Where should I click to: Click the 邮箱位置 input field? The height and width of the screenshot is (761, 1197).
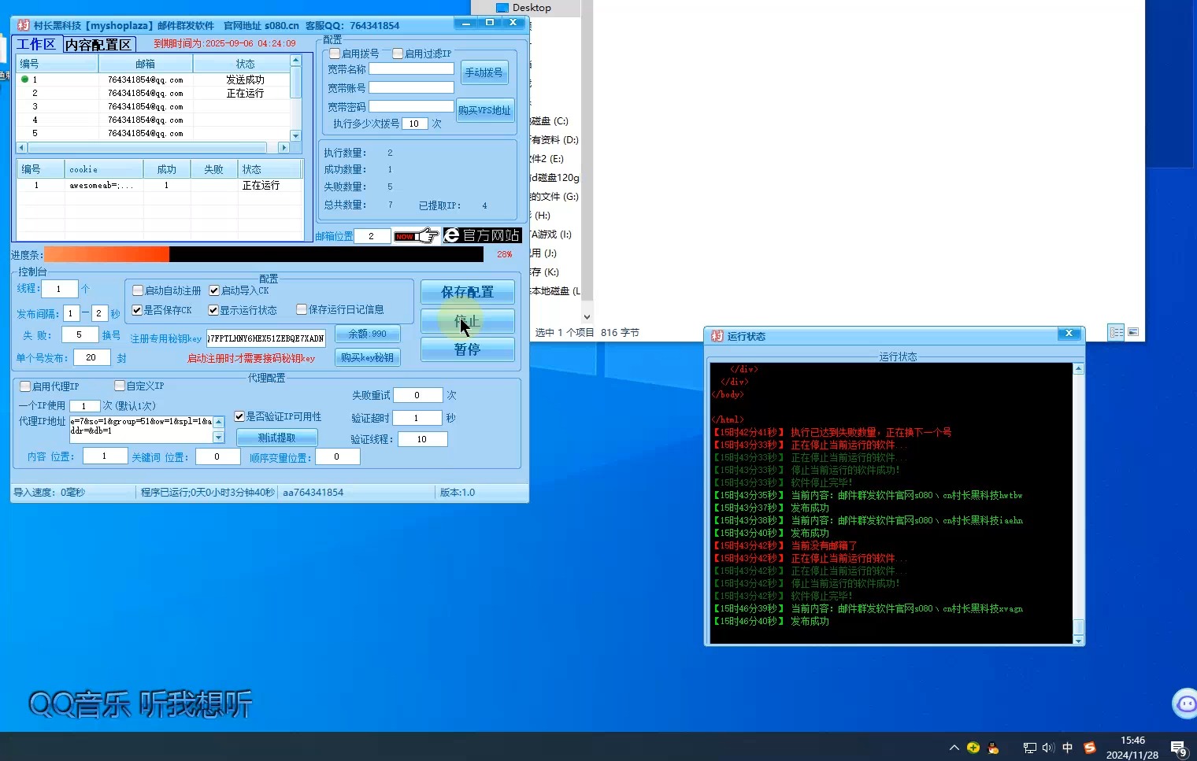[x=372, y=236]
